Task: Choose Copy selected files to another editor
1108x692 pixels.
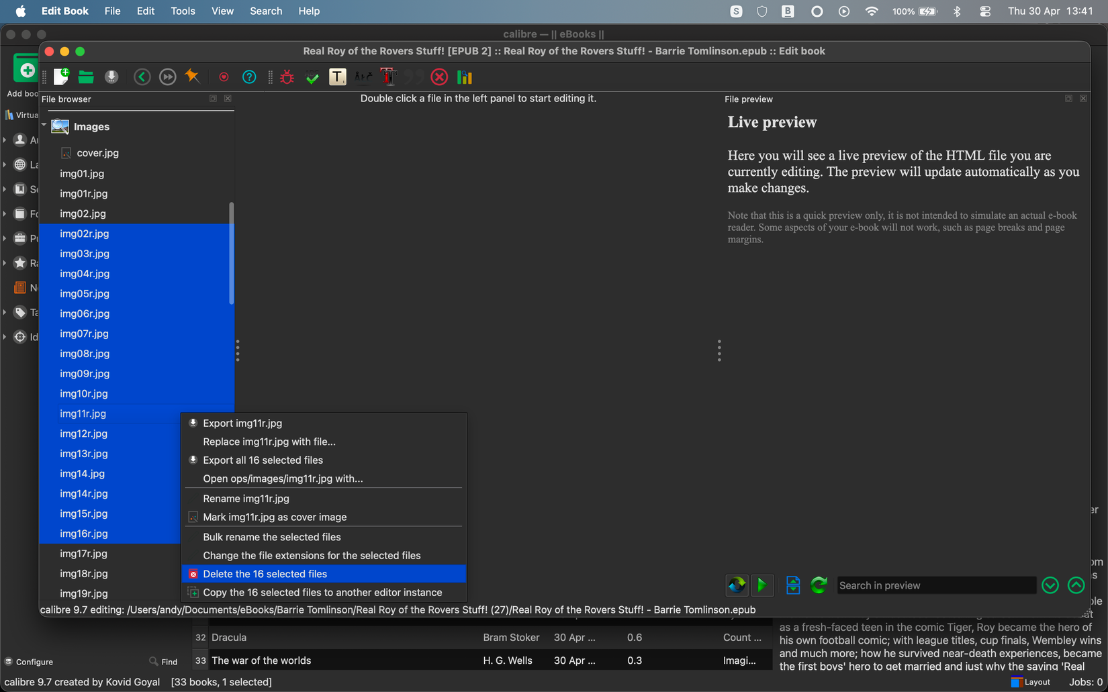Action: (324, 593)
